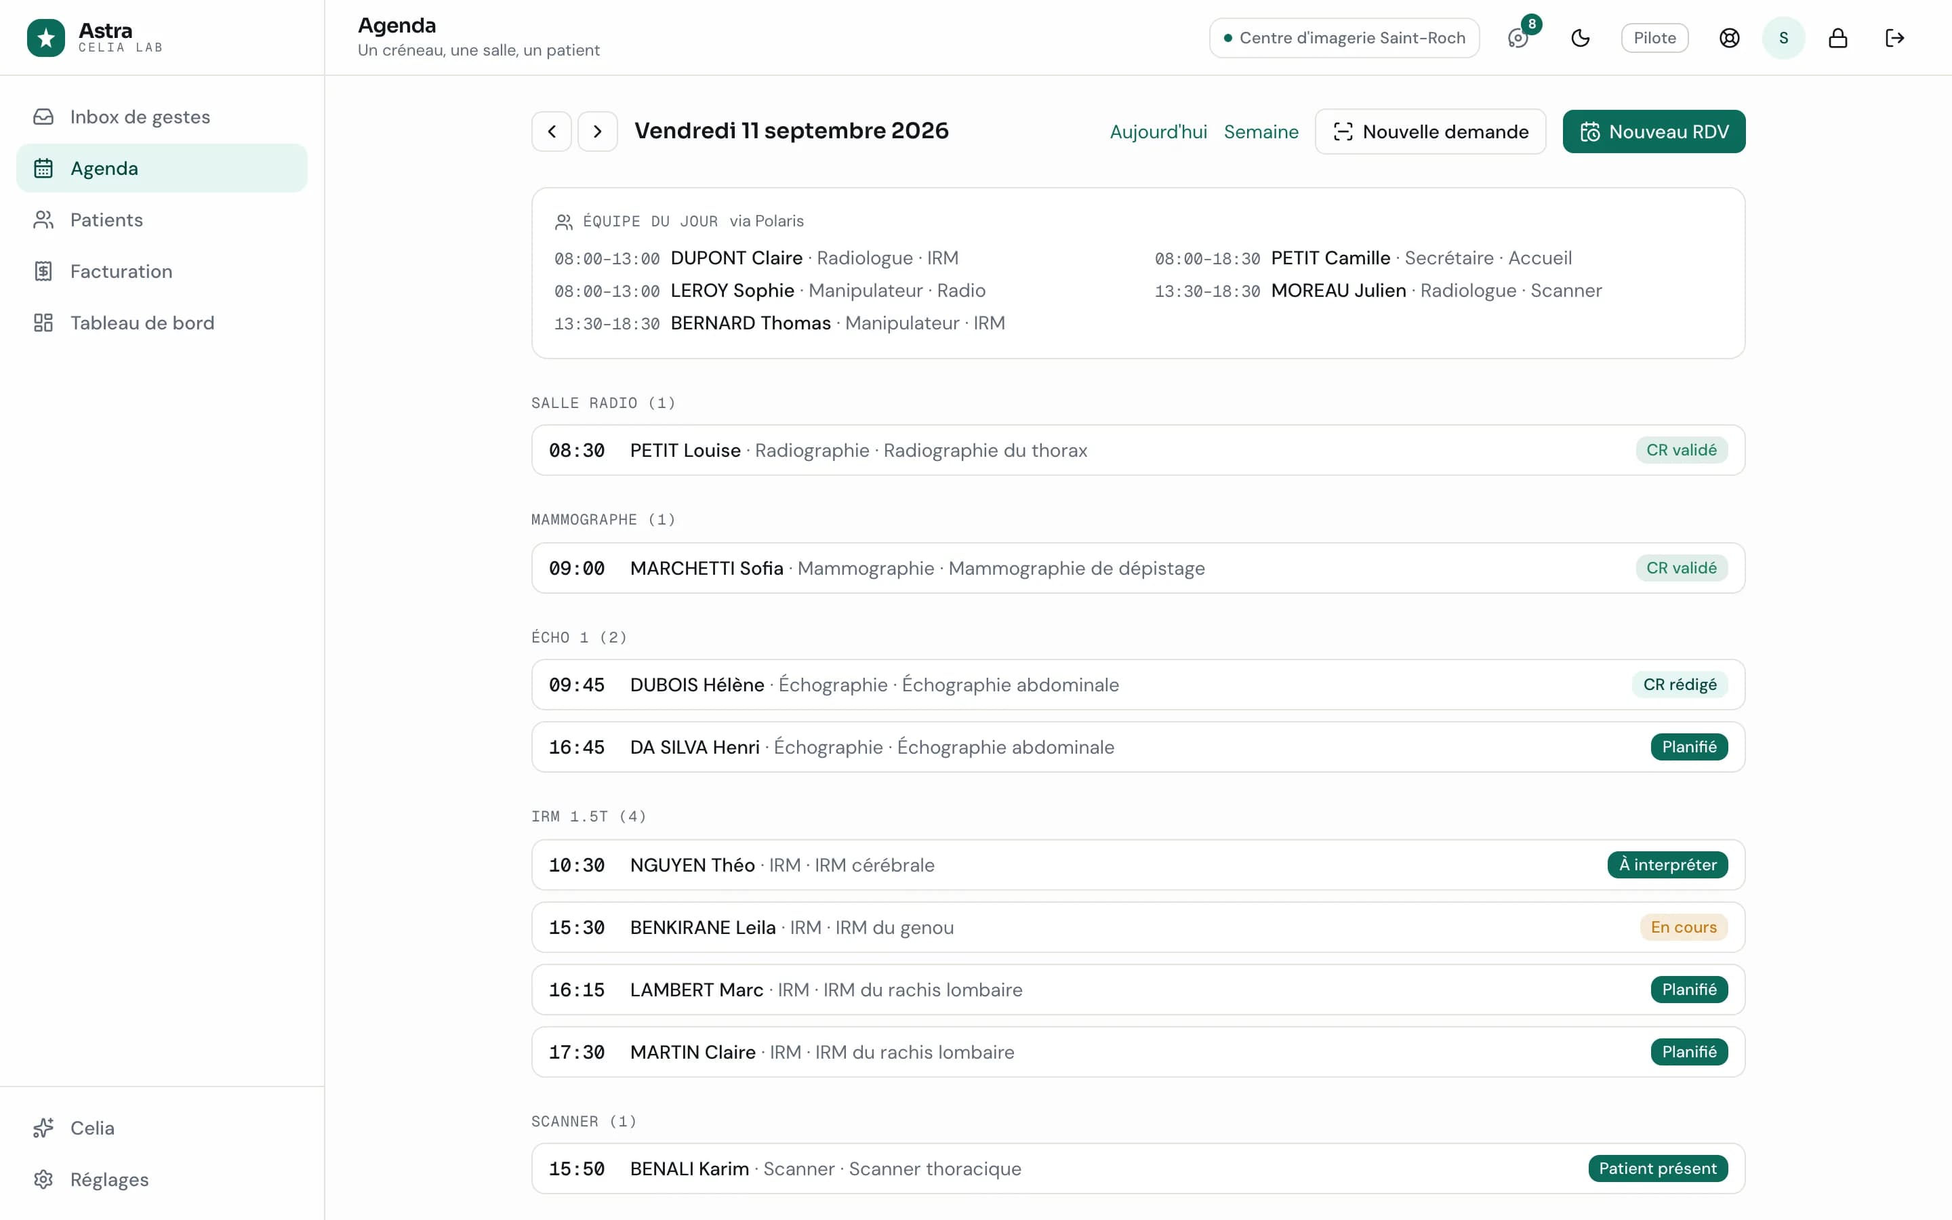Click the À interpréter status badge

pyautogui.click(x=1667, y=865)
